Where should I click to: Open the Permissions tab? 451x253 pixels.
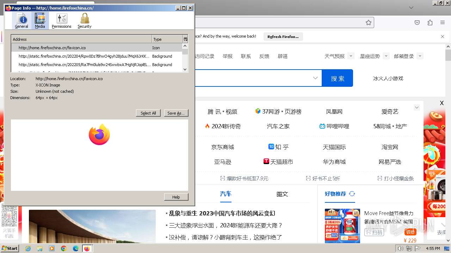[62, 21]
